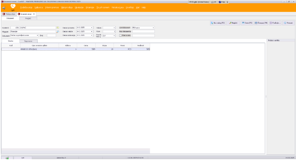This screenshot has height=160, width=296.
Task: Click the Preuzmi download button
Action: coord(288,23)
